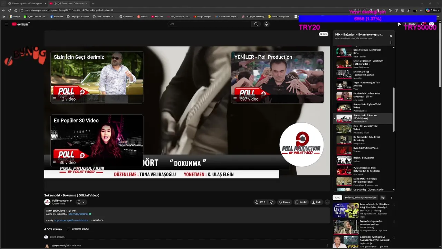
Task: Open options for ASKERLER recommended video
Action: [x=394, y=238]
